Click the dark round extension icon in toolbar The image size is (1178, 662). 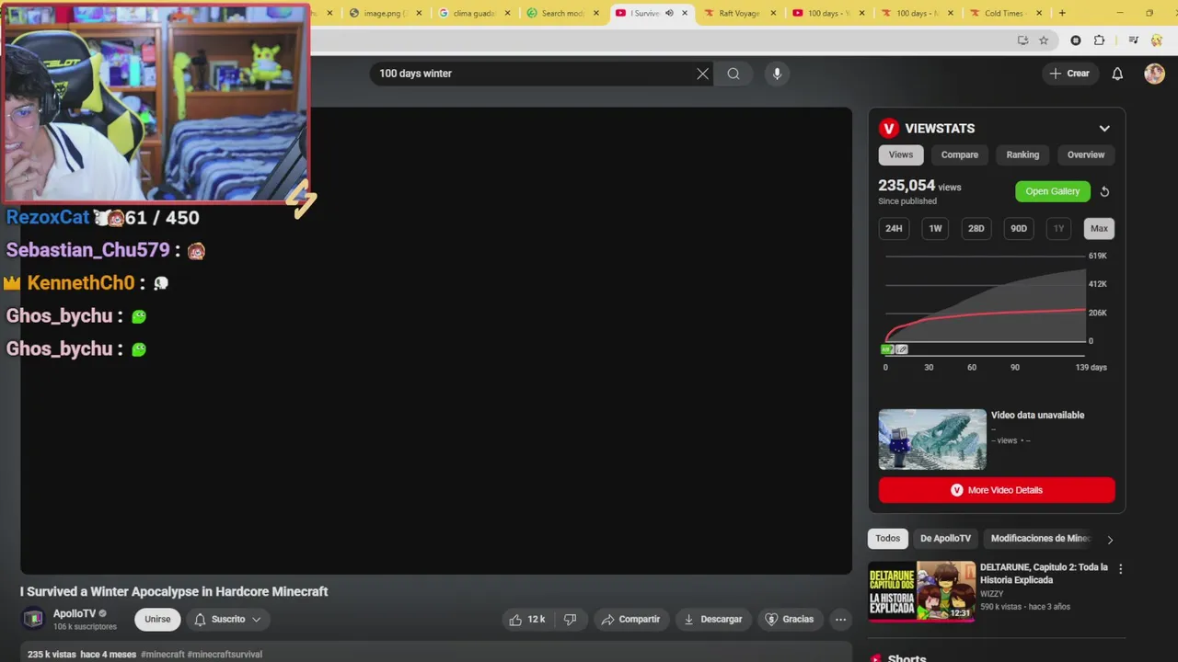tap(1076, 40)
